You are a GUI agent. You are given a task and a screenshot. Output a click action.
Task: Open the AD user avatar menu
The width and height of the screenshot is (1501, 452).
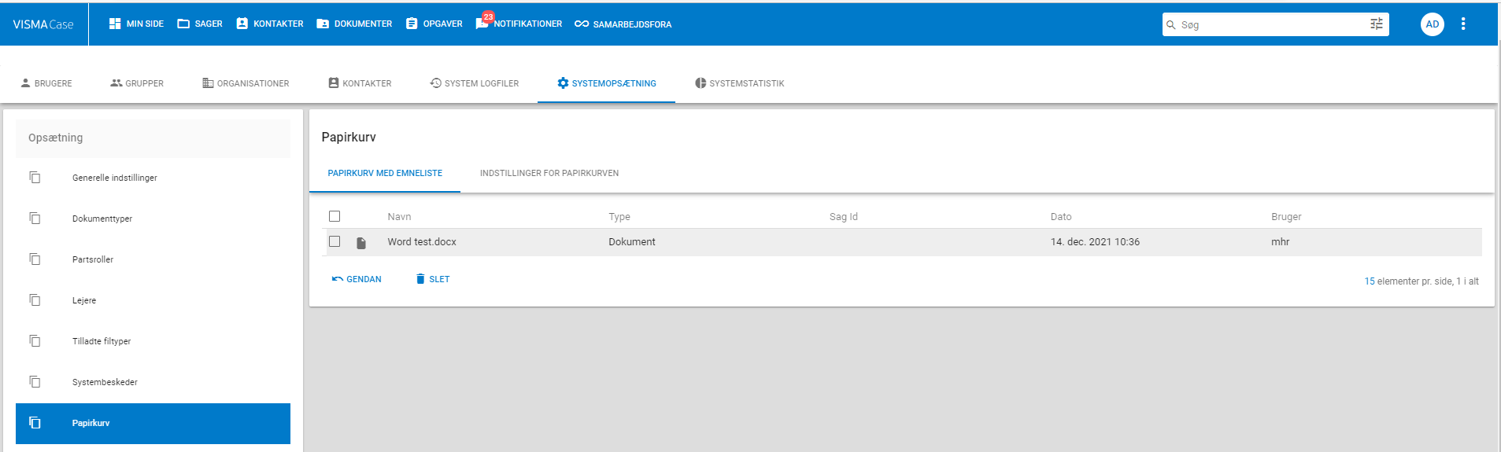(x=1433, y=24)
